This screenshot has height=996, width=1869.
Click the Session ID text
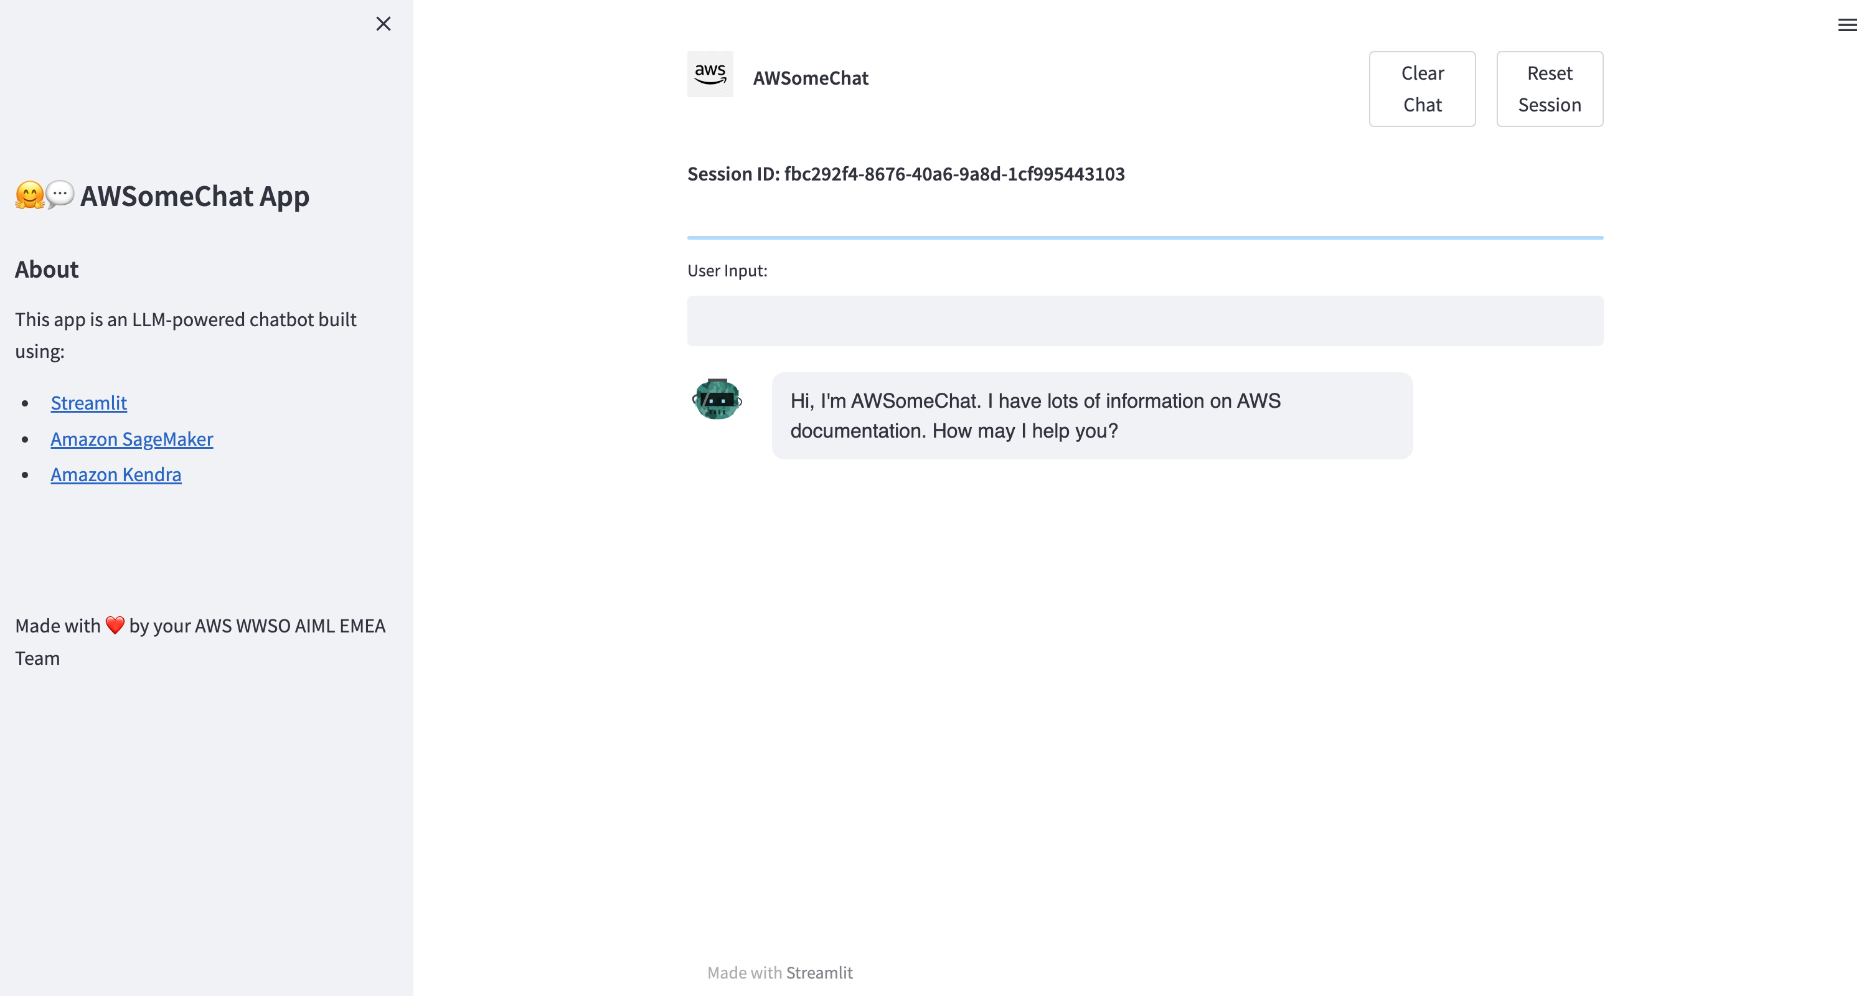click(x=906, y=174)
